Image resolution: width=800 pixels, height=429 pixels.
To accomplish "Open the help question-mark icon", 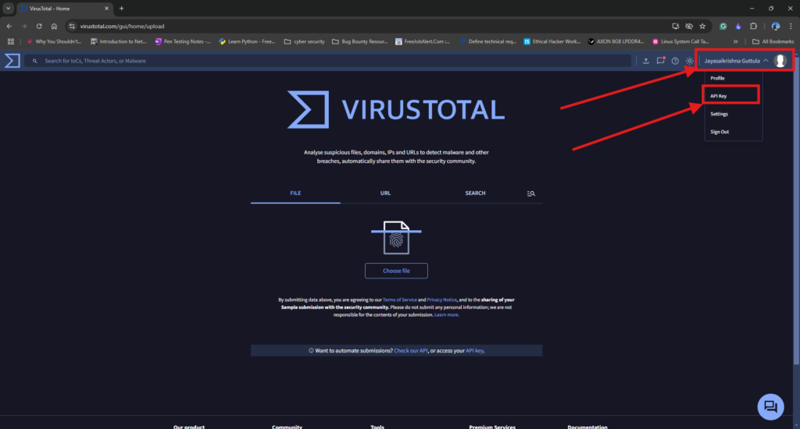I will pyautogui.click(x=675, y=61).
